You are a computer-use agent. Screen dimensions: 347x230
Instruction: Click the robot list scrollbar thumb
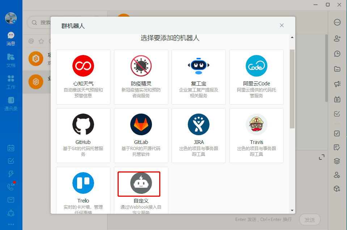pos(292,89)
